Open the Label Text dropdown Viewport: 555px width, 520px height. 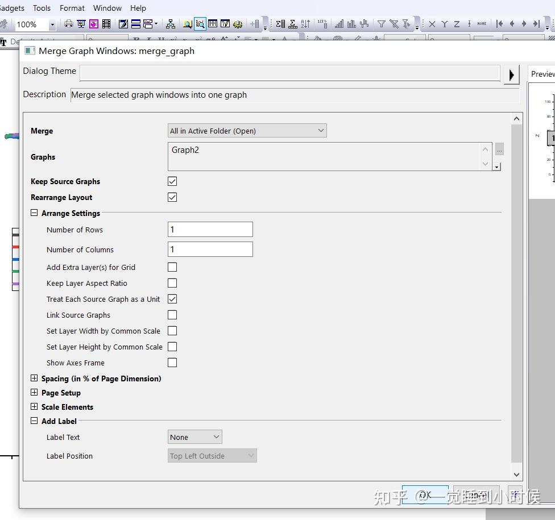coord(194,437)
